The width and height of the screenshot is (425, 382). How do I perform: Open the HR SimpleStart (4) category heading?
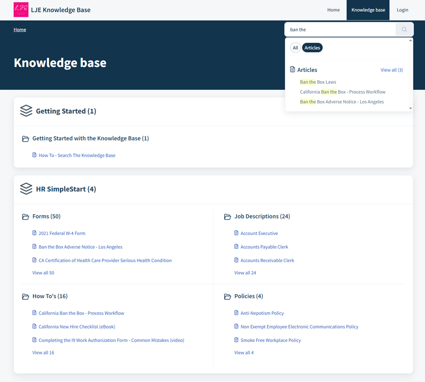click(66, 189)
